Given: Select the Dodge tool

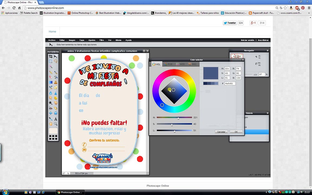Looking at the screenshot, I should point(51,103).
